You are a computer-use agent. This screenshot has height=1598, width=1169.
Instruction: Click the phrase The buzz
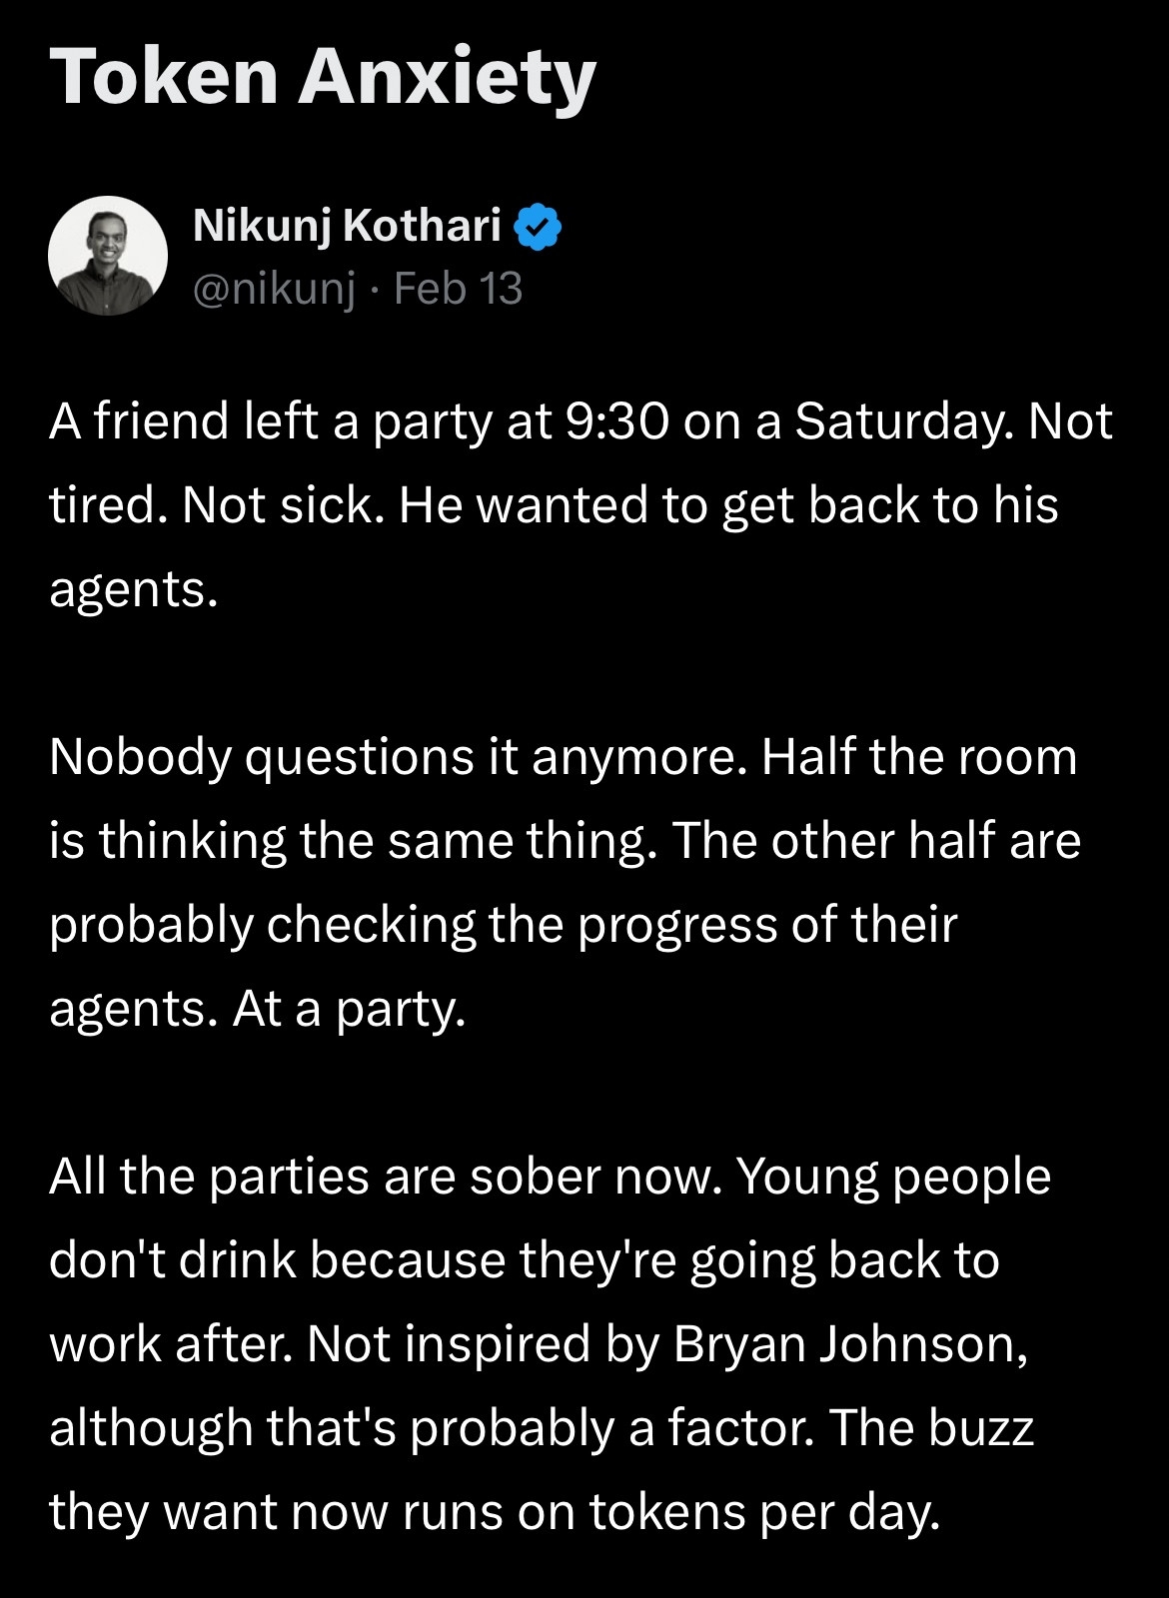coord(931,1428)
